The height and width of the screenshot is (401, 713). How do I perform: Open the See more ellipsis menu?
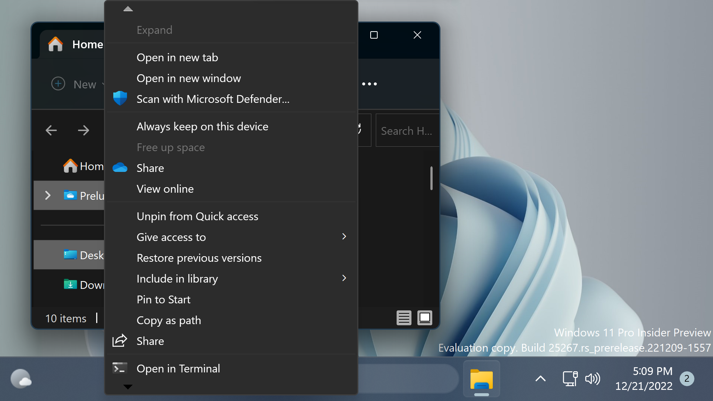[x=369, y=84]
